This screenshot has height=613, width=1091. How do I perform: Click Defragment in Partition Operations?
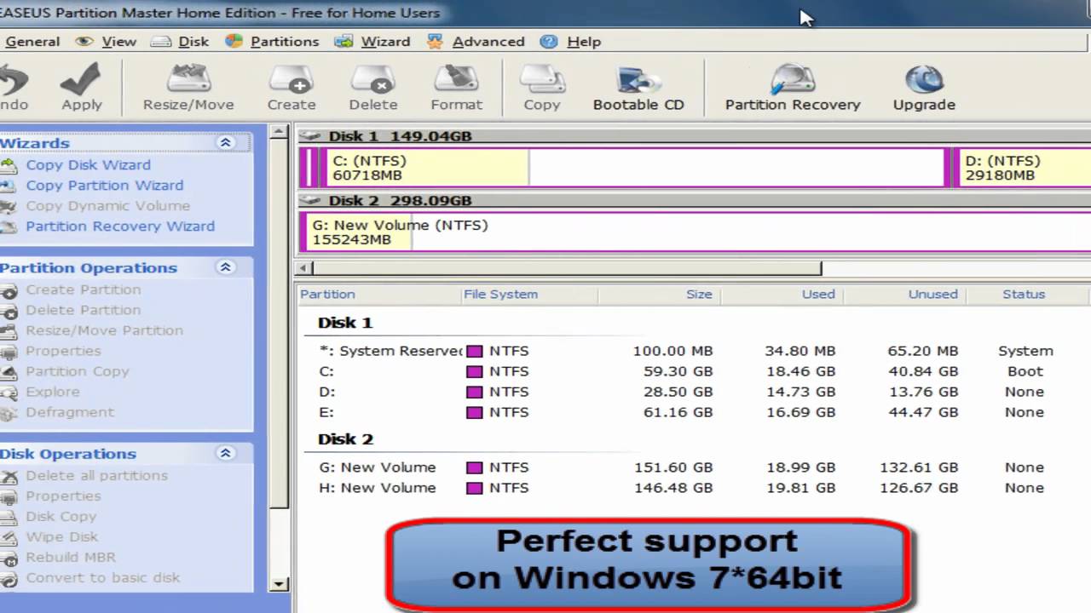[70, 412]
